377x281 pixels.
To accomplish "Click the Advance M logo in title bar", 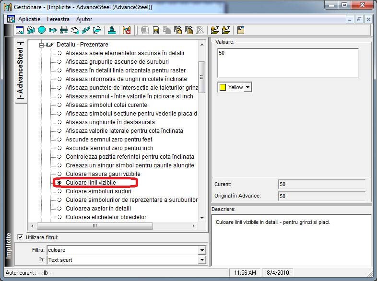I will [x=8, y=7].
